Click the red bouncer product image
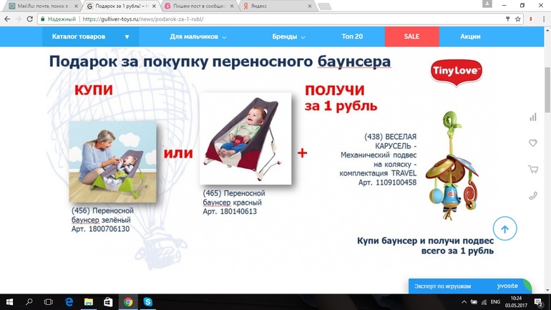 (x=245, y=138)
